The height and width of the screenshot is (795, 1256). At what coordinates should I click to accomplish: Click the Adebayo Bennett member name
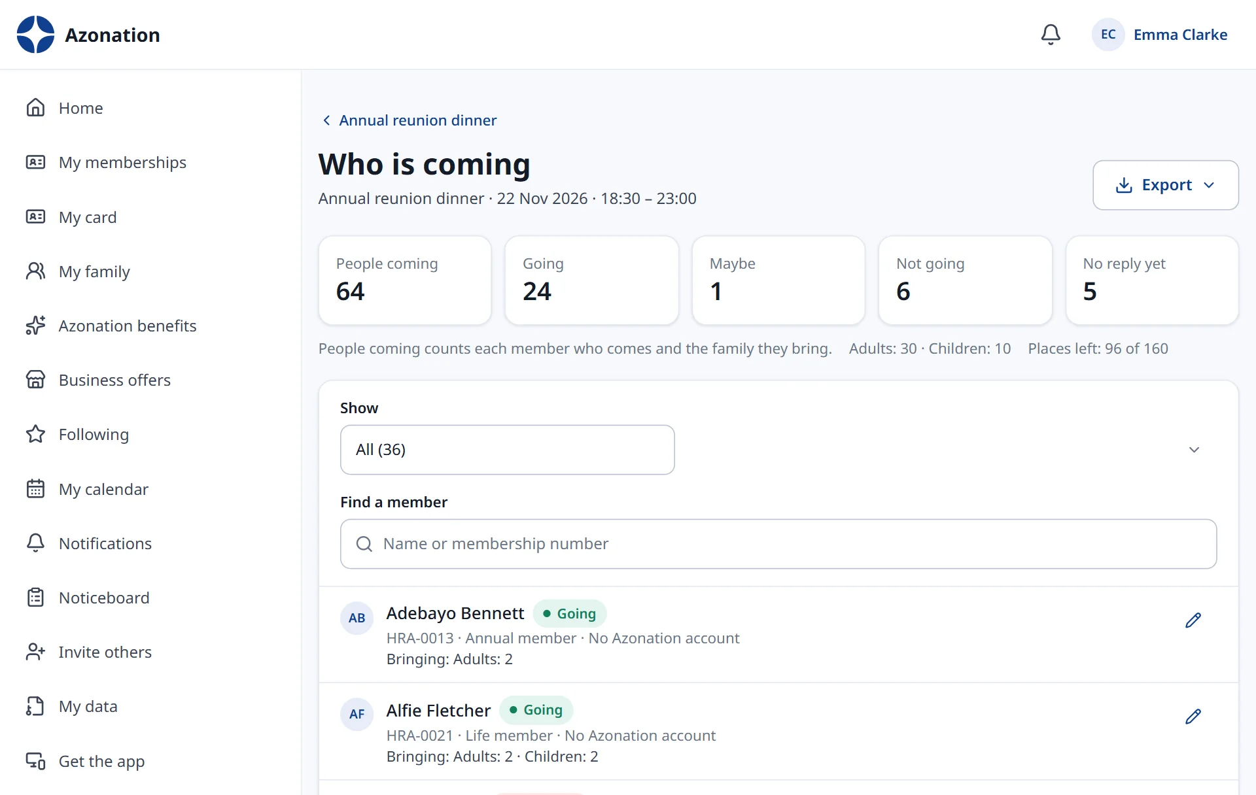455,613
